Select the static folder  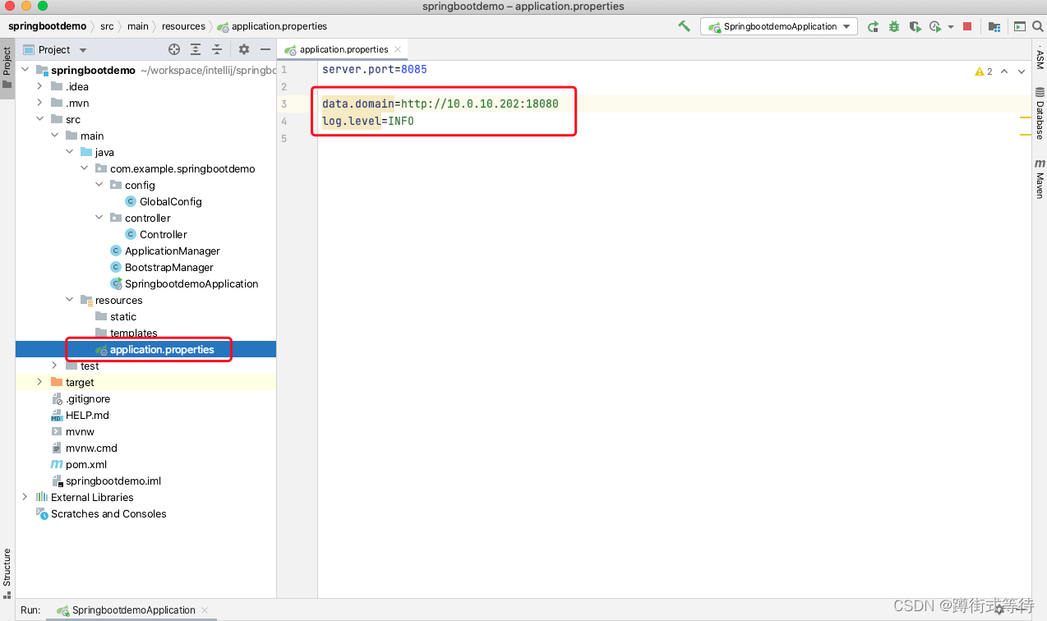122,316
